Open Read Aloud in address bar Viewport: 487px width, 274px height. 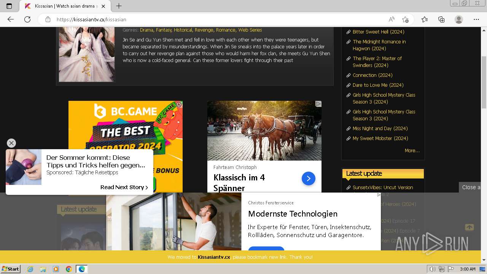pyautogui.click(x=392, y=19)
